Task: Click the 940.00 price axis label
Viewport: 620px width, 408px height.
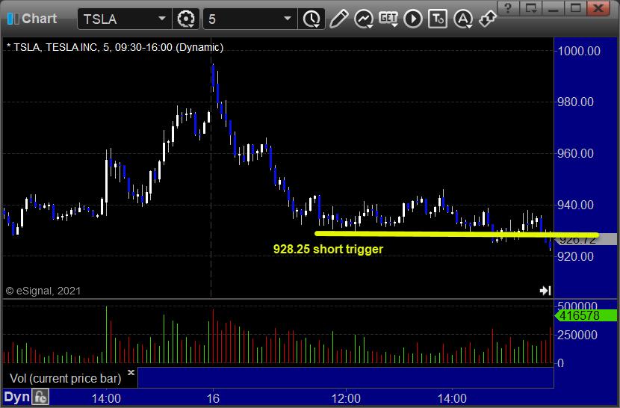Action: tap(575, 205)
